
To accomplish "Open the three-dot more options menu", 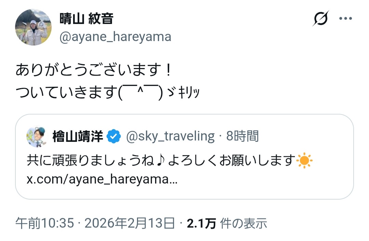I will pos(345,18).
